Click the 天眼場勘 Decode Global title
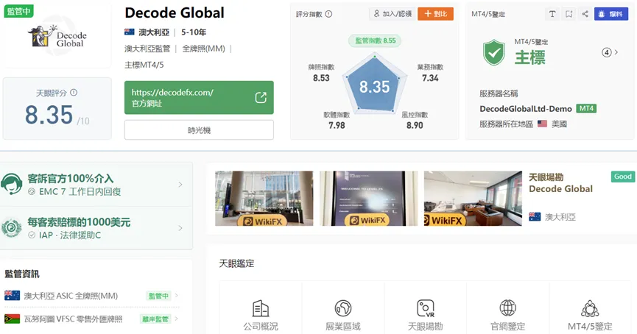Image resolution: width=637 pixels, height=334 pixels. (560, 183)
